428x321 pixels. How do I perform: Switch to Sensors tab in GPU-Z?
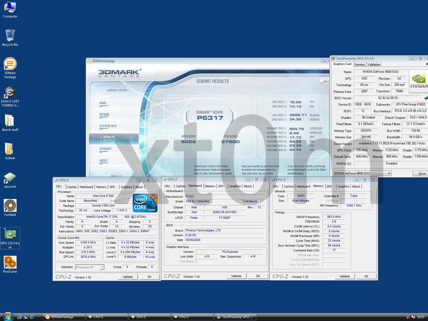[359, 64]
